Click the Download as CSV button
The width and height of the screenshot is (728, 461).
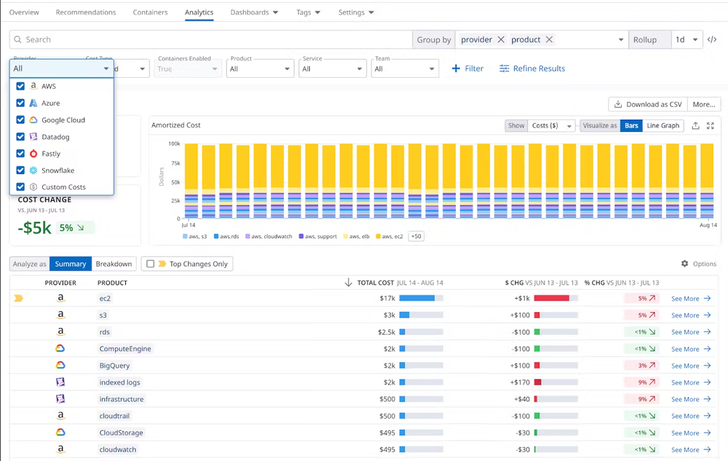click(x=646, y=104)
